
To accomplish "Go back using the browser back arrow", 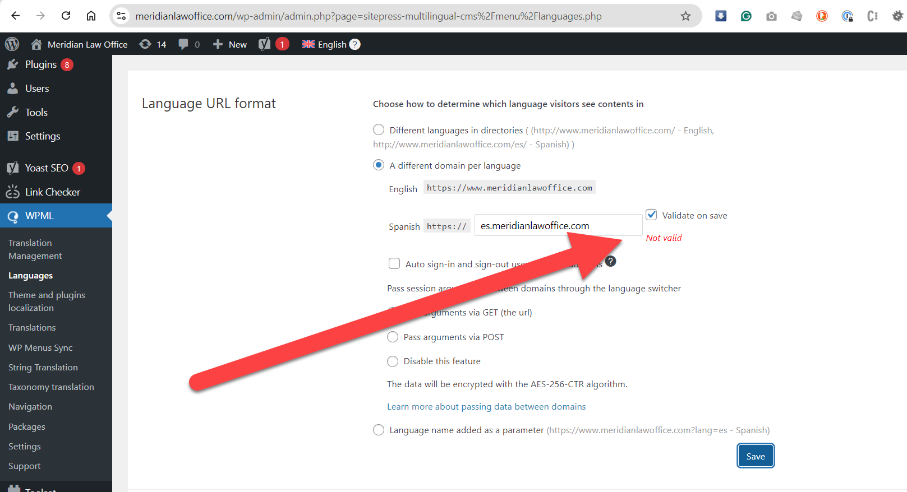I will coord(16,16).
